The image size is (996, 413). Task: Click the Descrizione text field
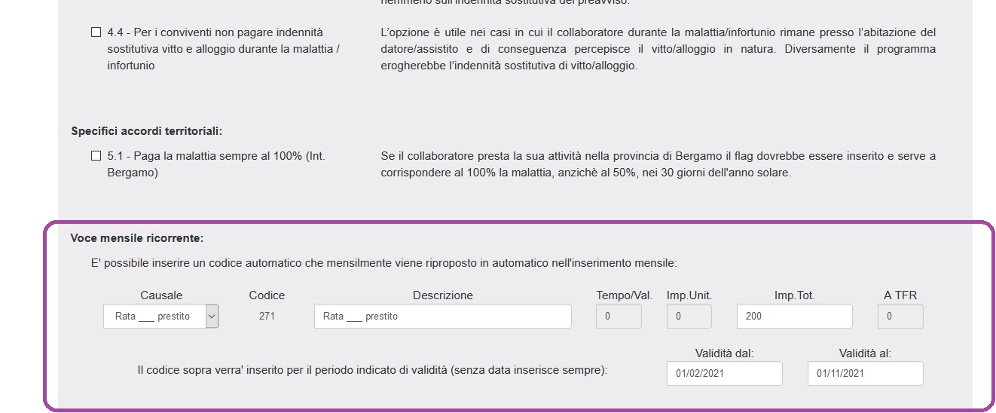442,317
